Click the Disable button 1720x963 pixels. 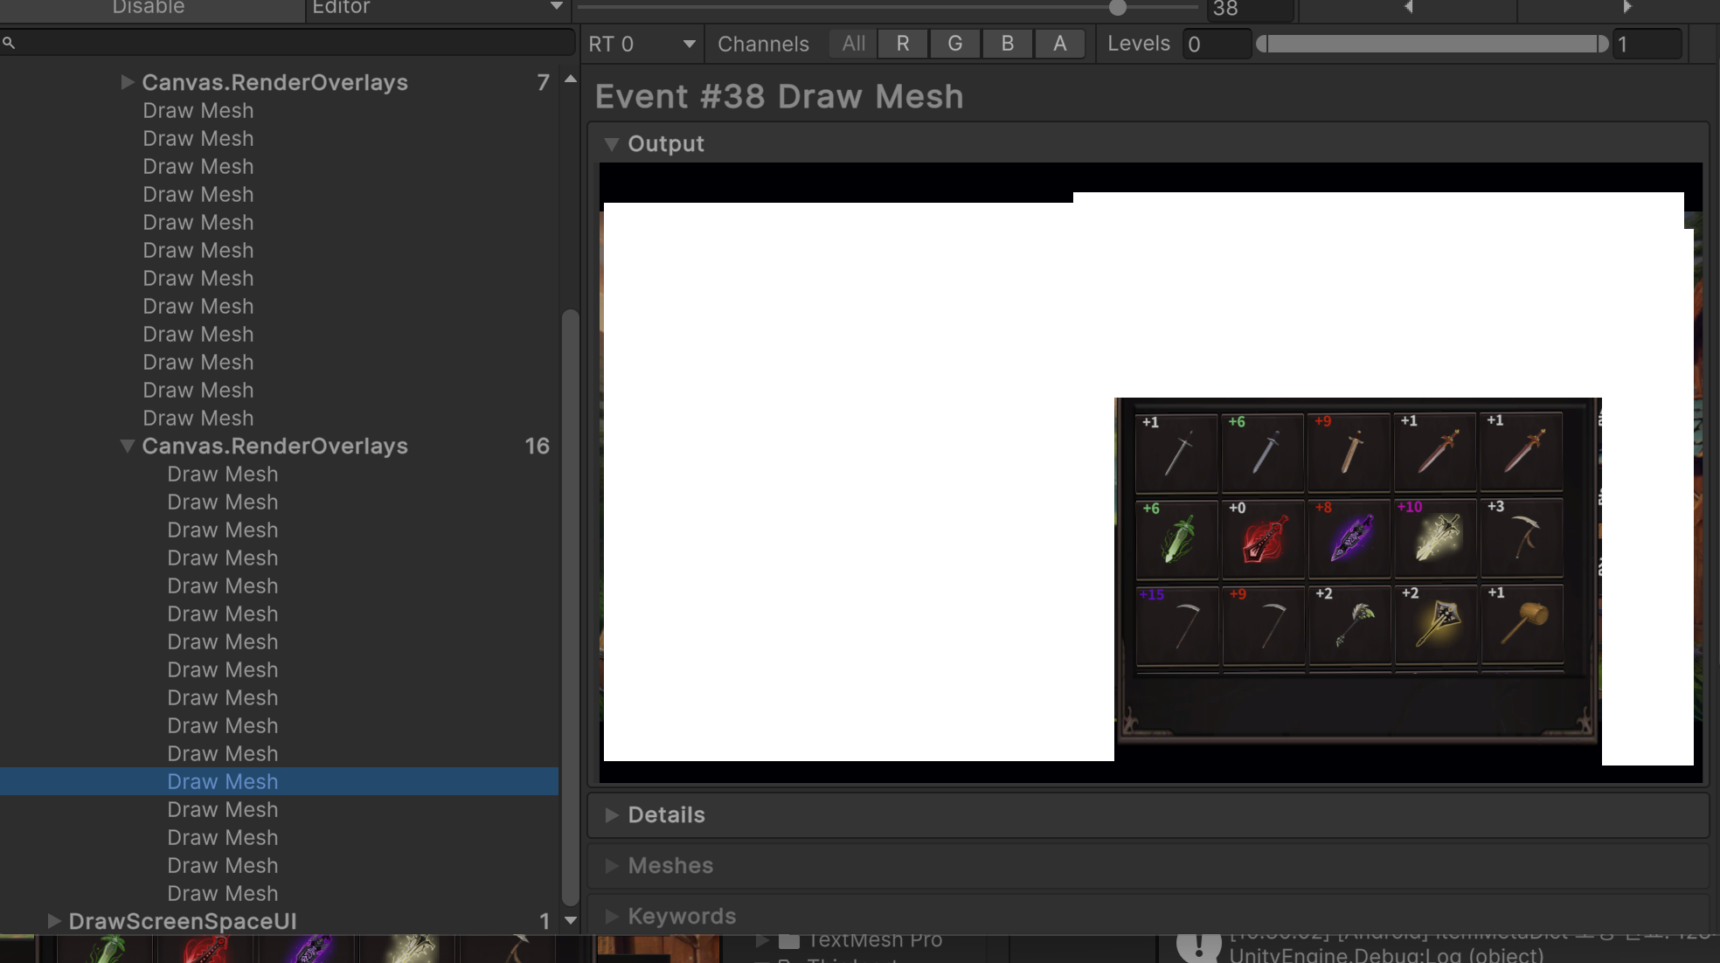point(149,8)
